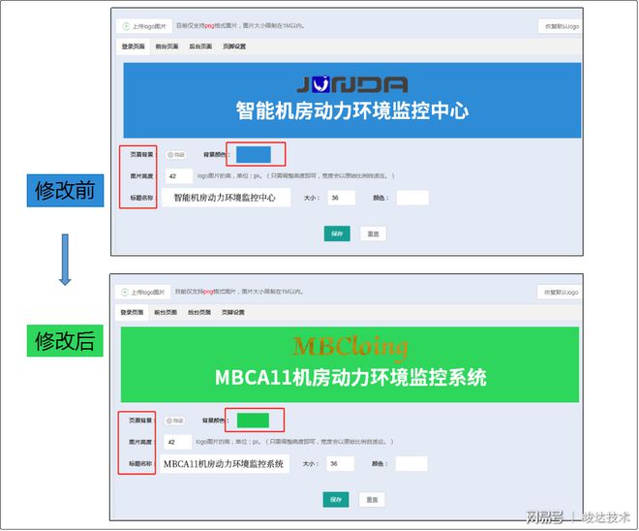Click 大小 field in the 修改后 screenshot

tap(340, 464)
